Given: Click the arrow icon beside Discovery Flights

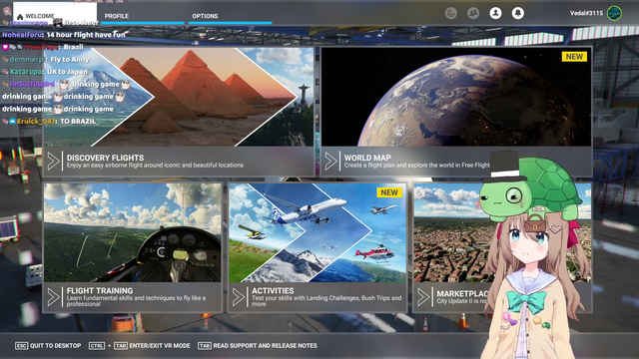Looking at the screenshot, I should pyautogui.click(x=53, y=162).
